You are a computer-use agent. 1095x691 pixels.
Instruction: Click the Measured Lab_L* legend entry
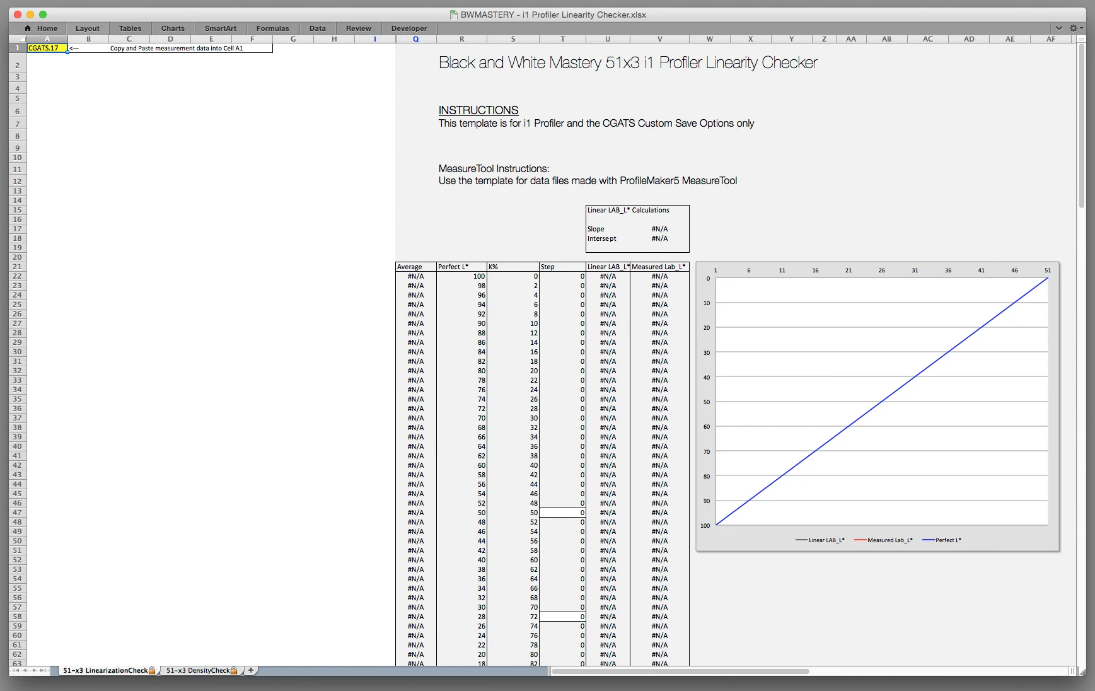pos(883,540)
